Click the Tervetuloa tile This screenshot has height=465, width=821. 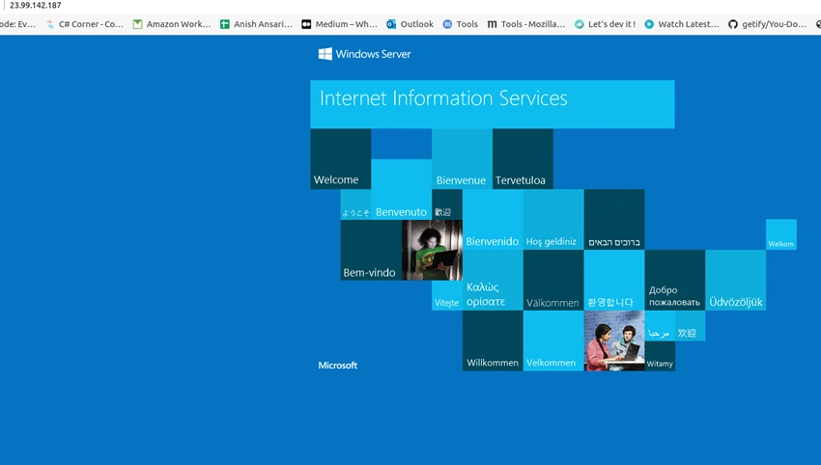tap(523, 159)
